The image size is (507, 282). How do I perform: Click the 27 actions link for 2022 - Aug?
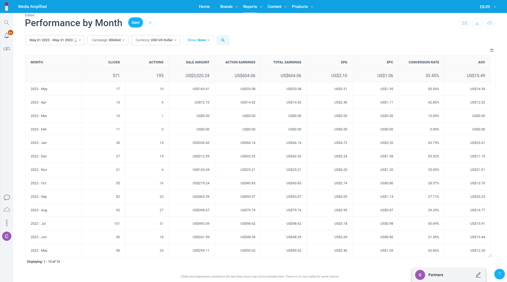[x=161, y=210]
